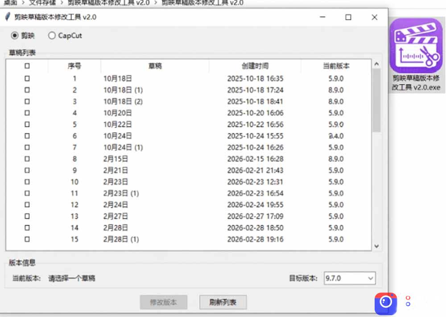Click the 修改版本 button
Screen dimensions: 446x317
pyautogui.click(x=164, y=302)
